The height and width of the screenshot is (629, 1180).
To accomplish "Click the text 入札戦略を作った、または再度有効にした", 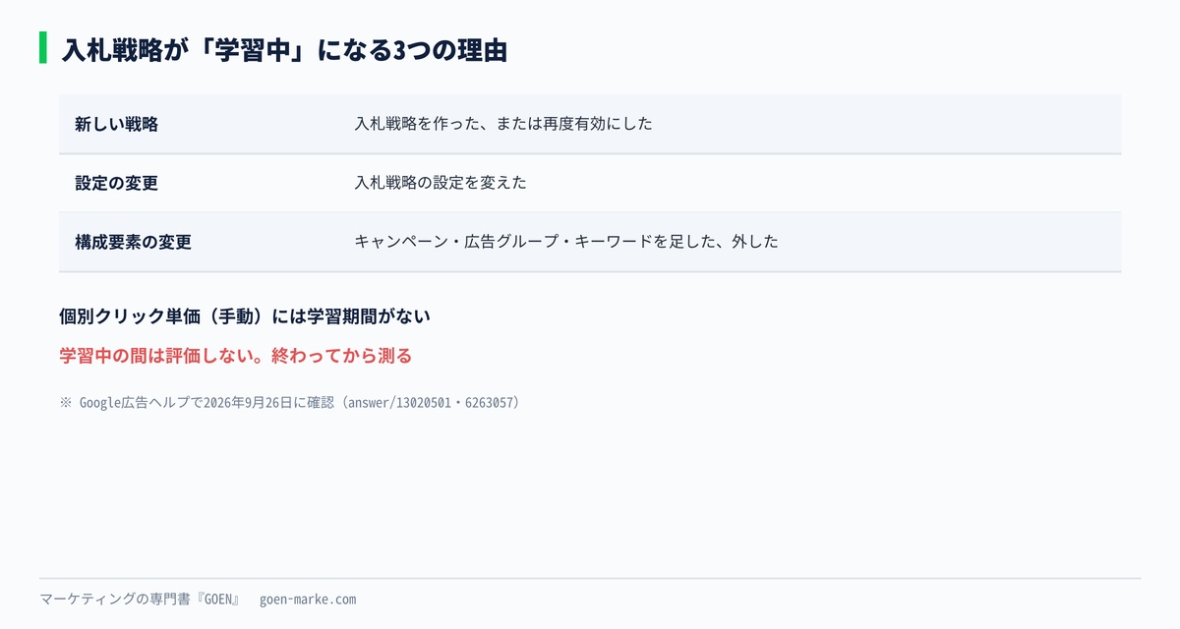I will point(503,124).
